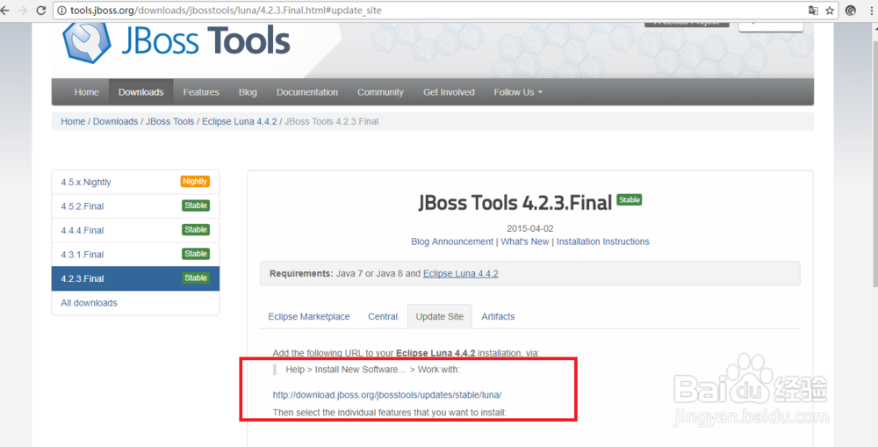Open Home in the navigation bar

(x=86, y=92)
